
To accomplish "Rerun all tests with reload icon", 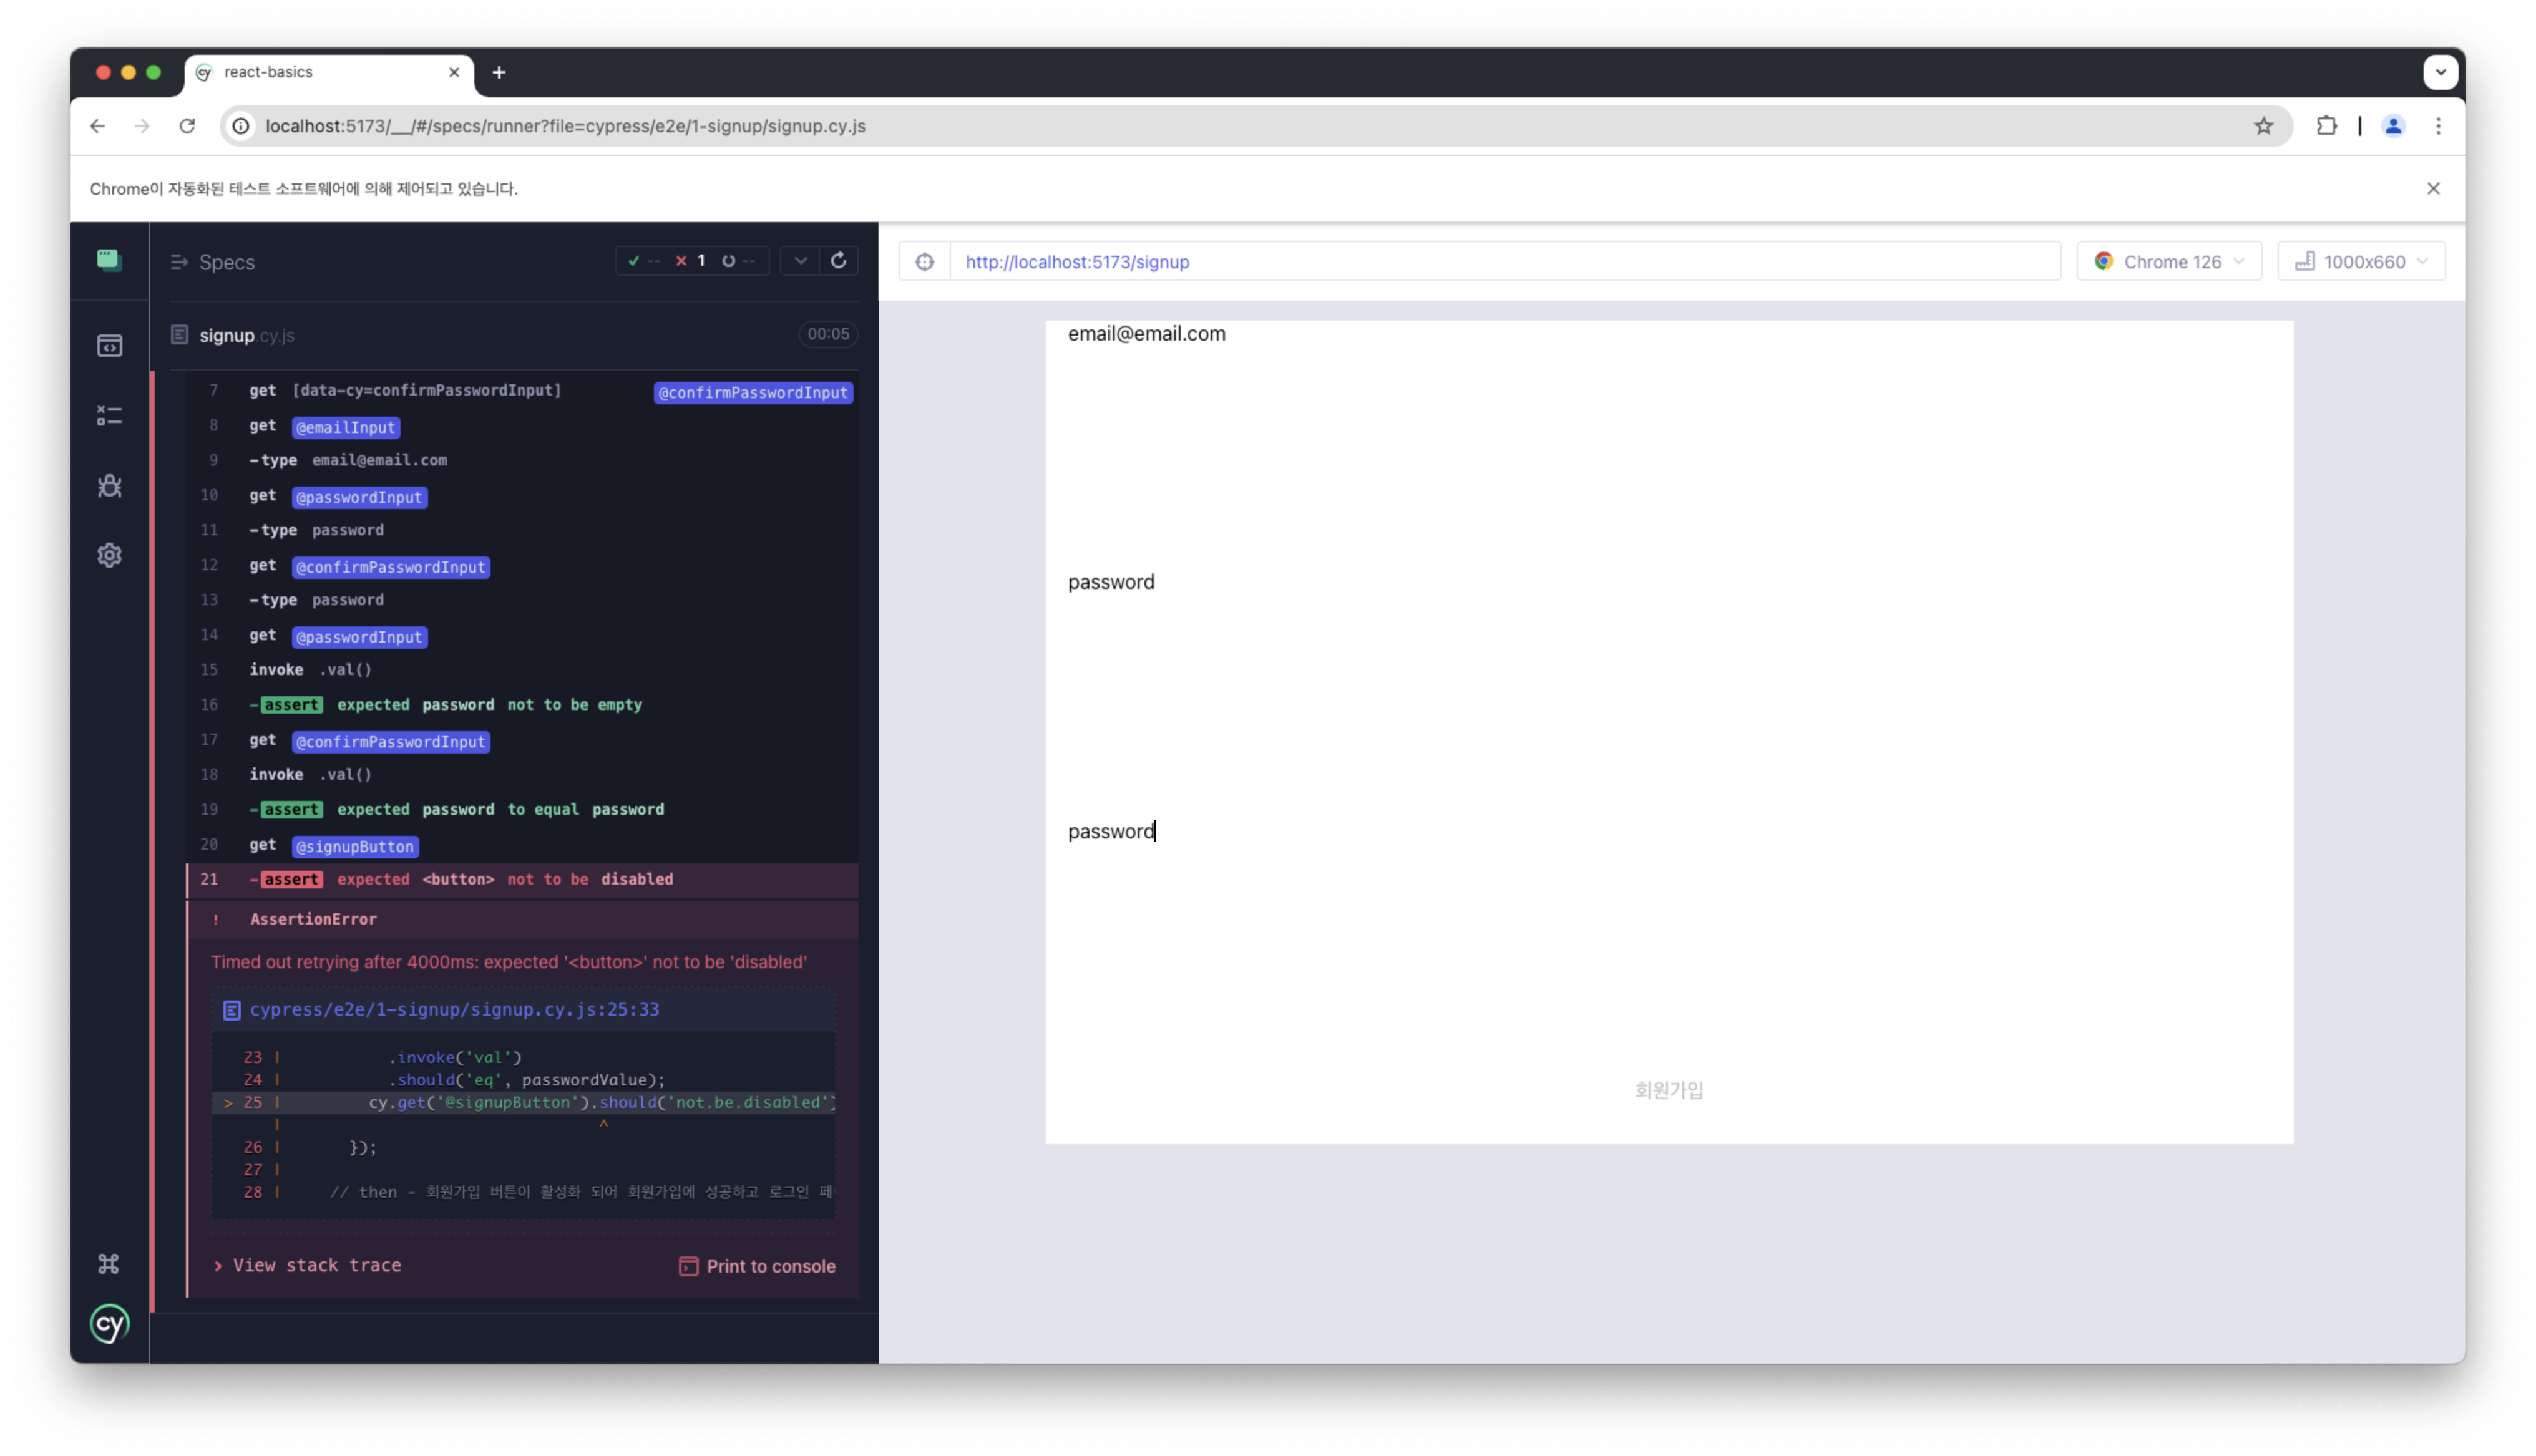I will pos(838,261).
